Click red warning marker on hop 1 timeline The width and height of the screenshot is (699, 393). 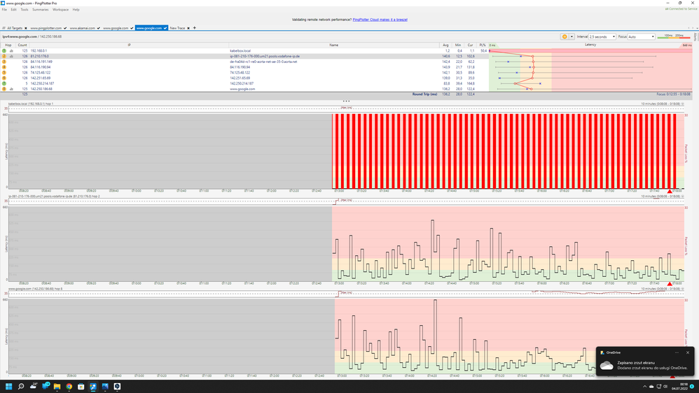tap(670, 191)
